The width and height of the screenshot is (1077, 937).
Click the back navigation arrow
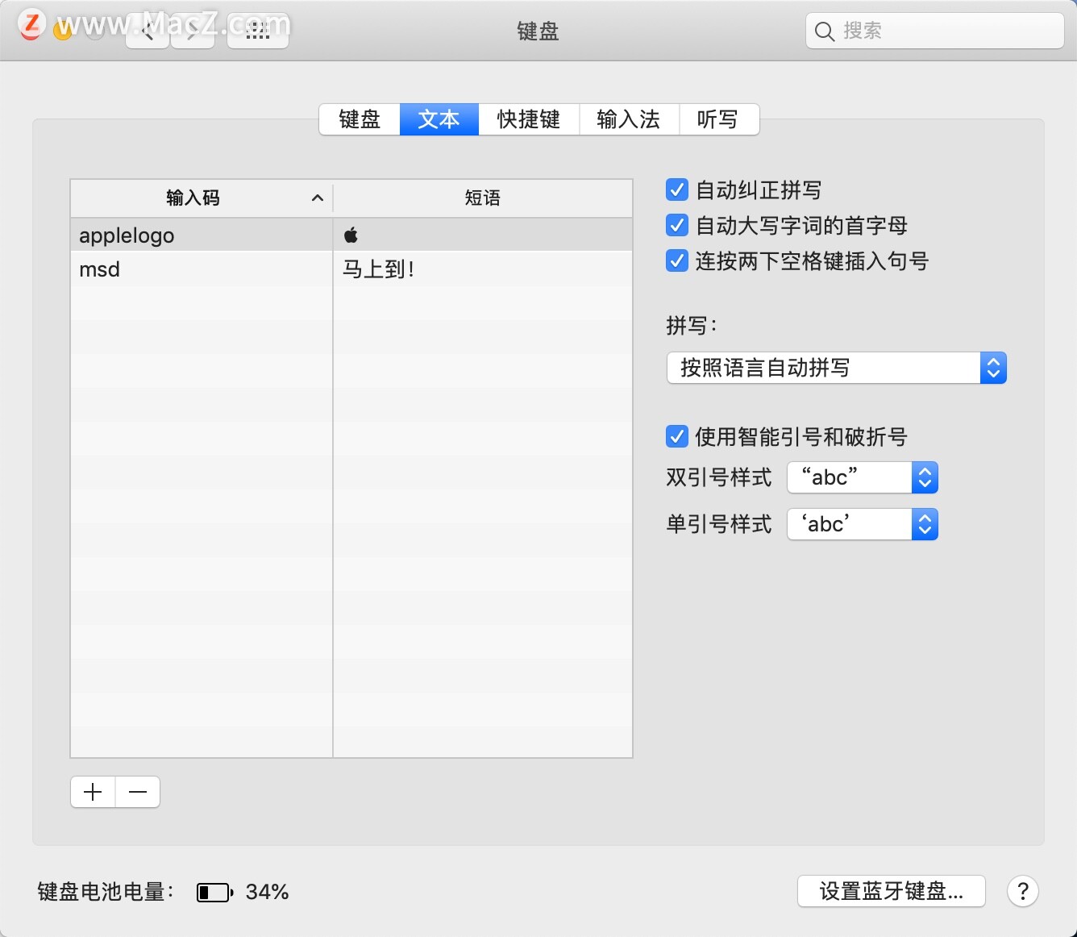(148, 31)
